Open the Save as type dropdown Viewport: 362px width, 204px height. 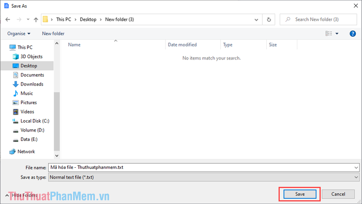(204, 178)
